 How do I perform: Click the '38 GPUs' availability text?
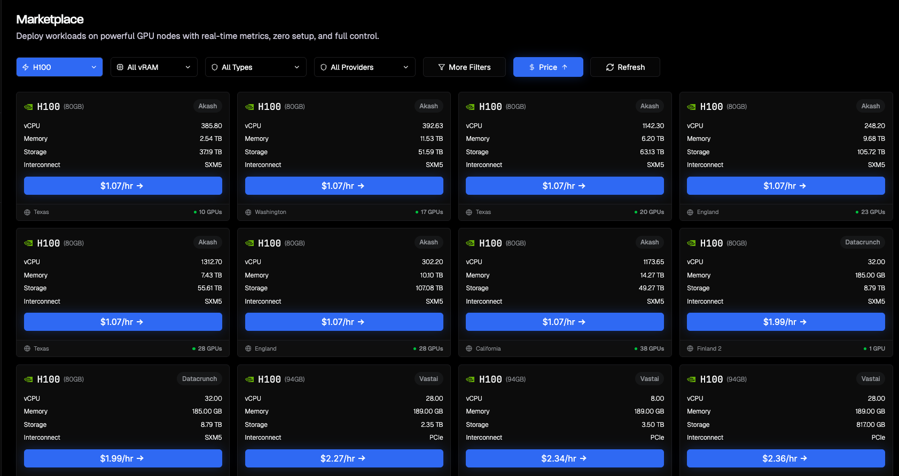[x=652, y=348]
